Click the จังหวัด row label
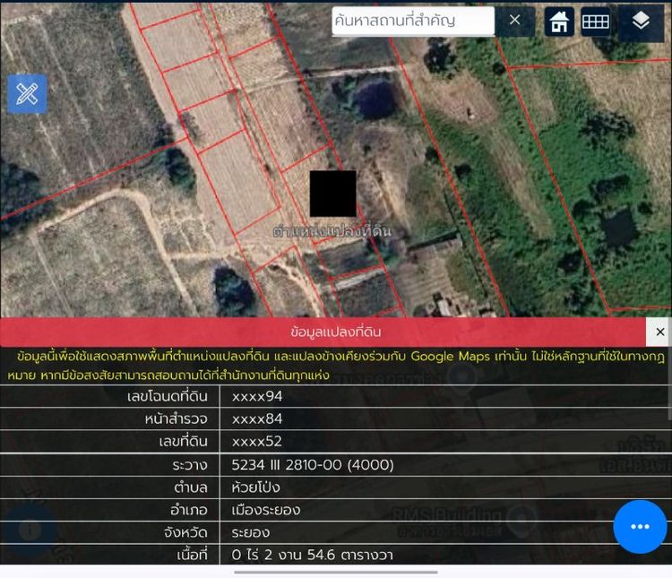Screen dimensions: 672x578 pos(185,532)
